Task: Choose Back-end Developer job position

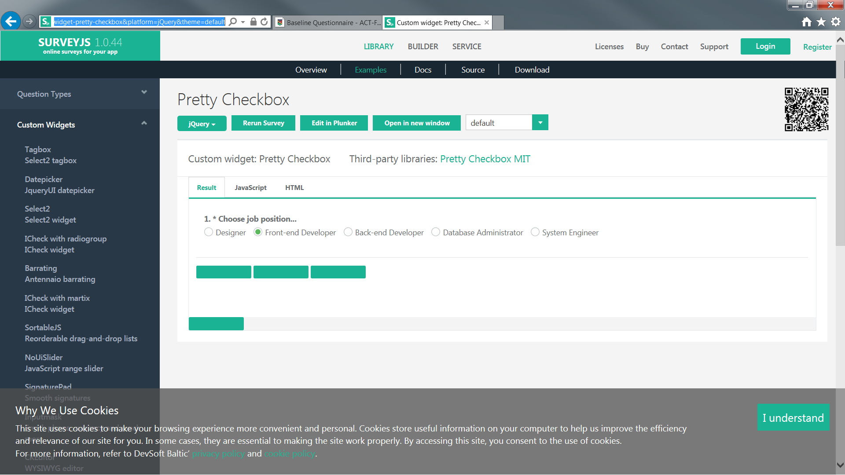Action: tap(348, 232)
